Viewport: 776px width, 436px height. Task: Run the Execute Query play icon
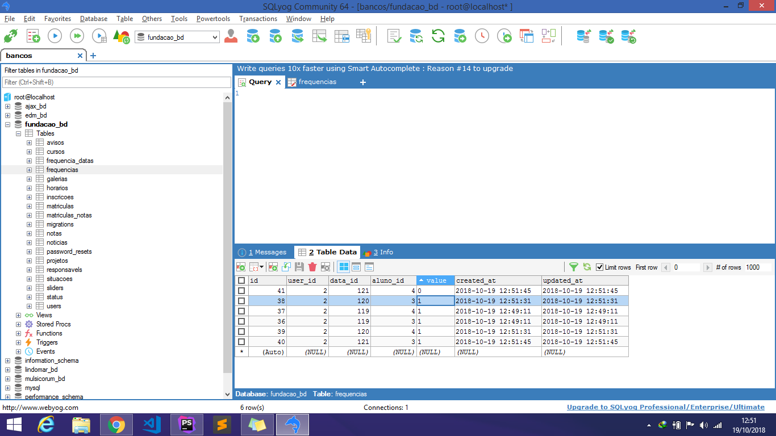[55, 36]
